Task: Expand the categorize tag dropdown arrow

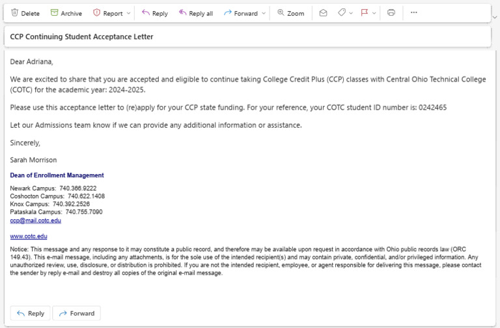Action: [351, 14]
